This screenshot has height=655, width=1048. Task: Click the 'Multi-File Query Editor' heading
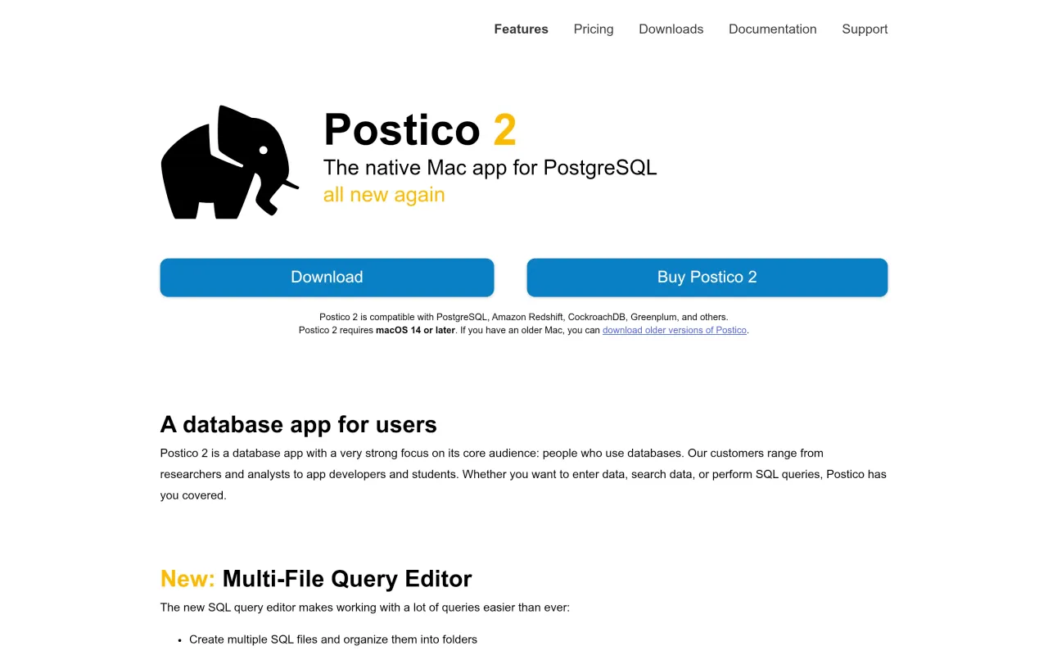[347, 579]
